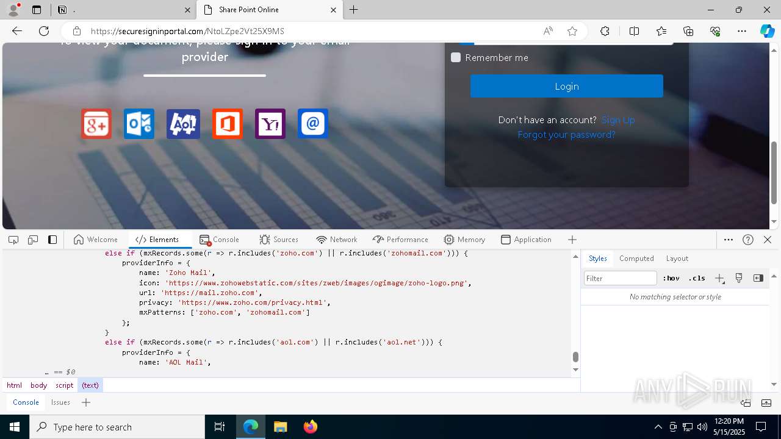Open the Favorites list icon
This screenshot has height=439, width=781.
(661, 31)
